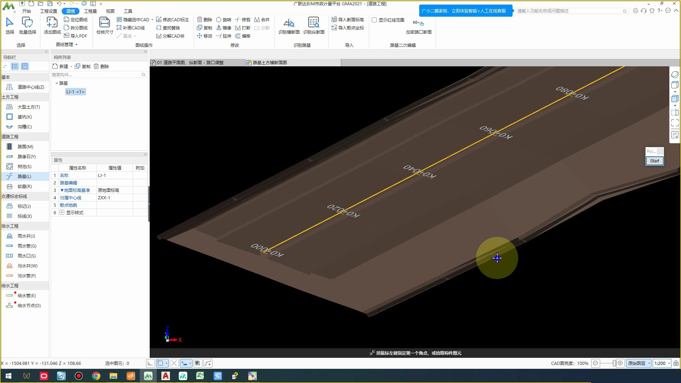Click the 雨水井(J) icon in sidebar
Screen dimensions: 681x383
pyautogui.click(x=10, y=236)
